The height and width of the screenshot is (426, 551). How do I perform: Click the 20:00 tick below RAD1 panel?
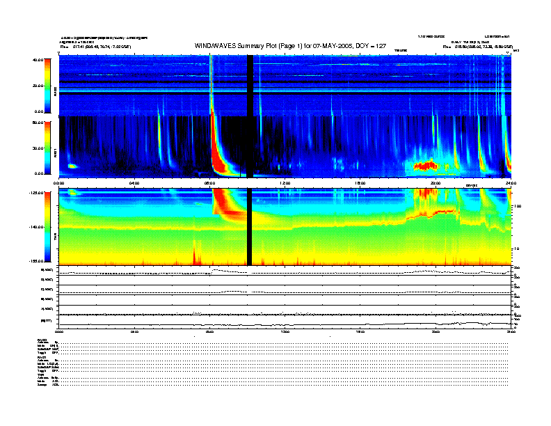[x=436, y=183]
